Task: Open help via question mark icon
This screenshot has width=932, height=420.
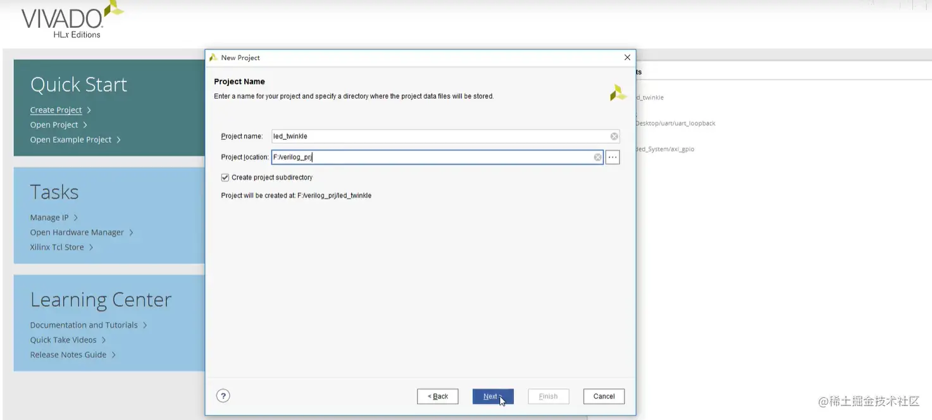Action: tap(223, 396)
